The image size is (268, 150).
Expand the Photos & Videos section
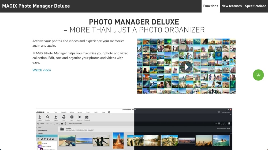42,131
